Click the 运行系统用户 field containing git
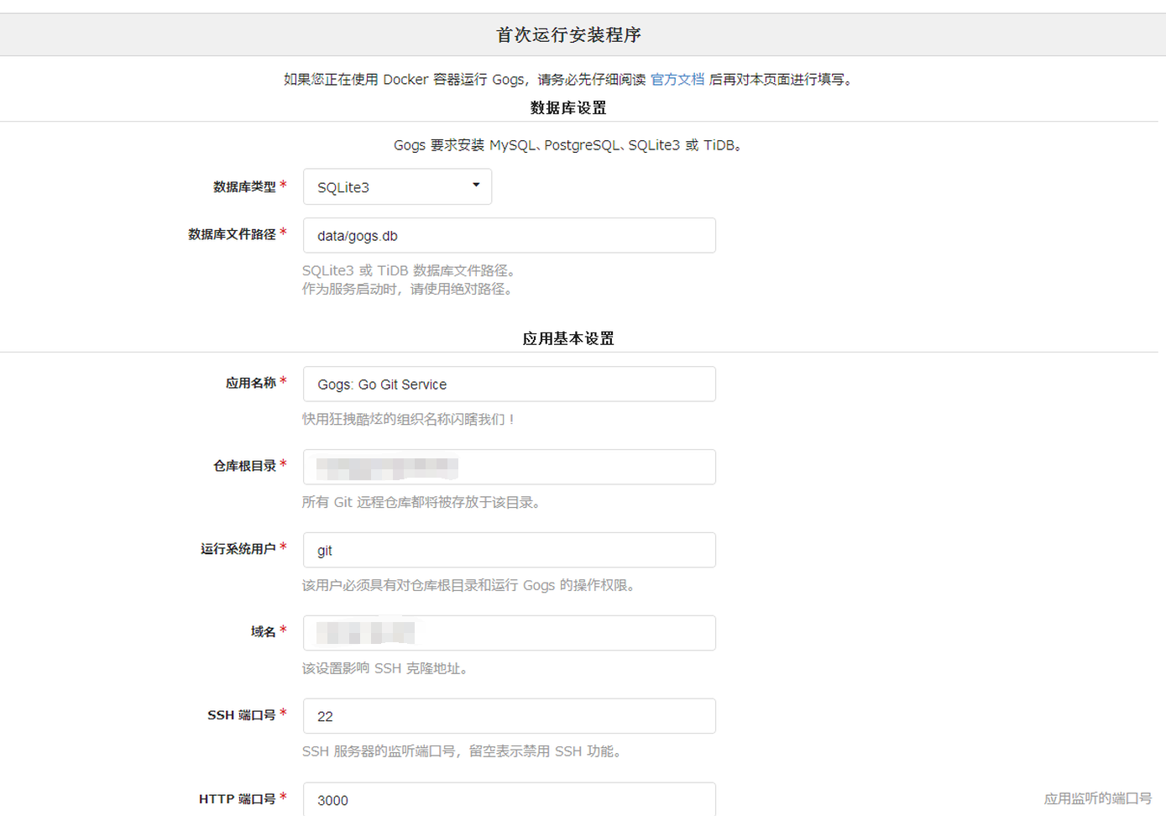The image size is (1166, 816). tap(509, 550)
